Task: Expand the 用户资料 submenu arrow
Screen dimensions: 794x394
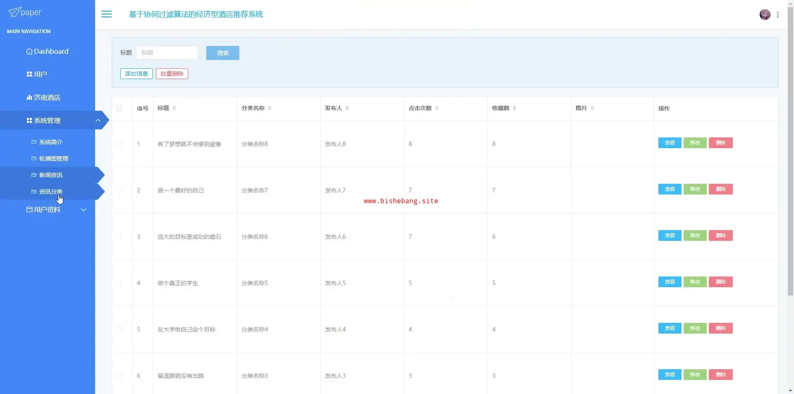Action: click(84, 210)
